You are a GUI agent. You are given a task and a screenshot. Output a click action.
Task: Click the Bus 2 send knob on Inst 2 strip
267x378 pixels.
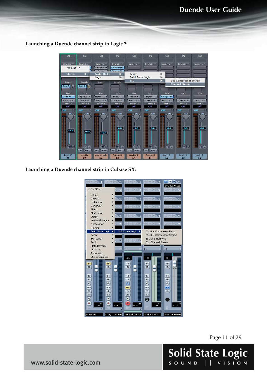click(x=73, y=86)
